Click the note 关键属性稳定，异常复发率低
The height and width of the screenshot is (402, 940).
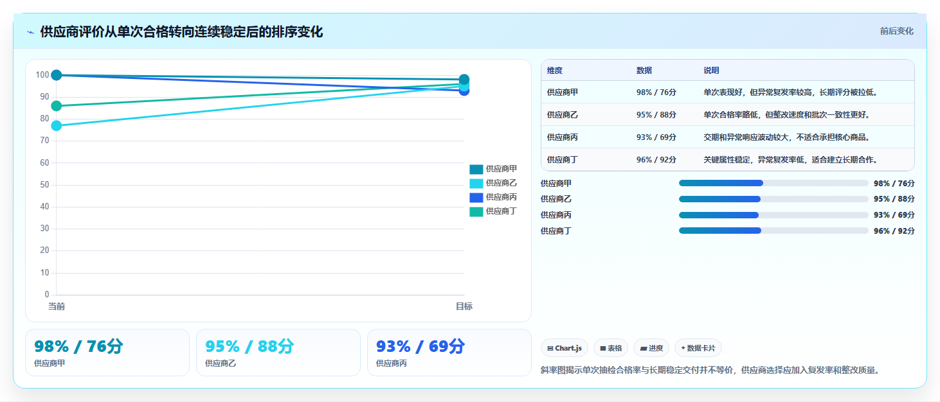(x=791, y=160)
